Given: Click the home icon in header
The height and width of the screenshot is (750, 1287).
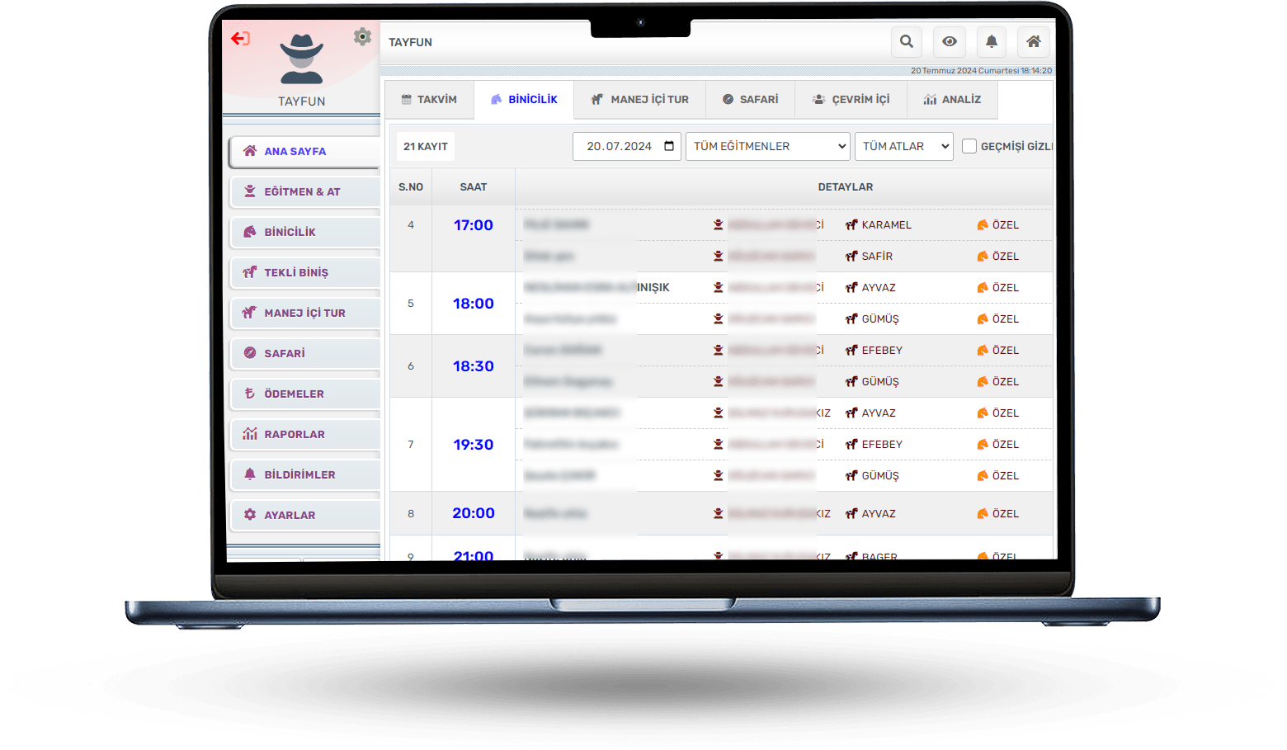Looking at the screenshot, I should [1034, 41].
